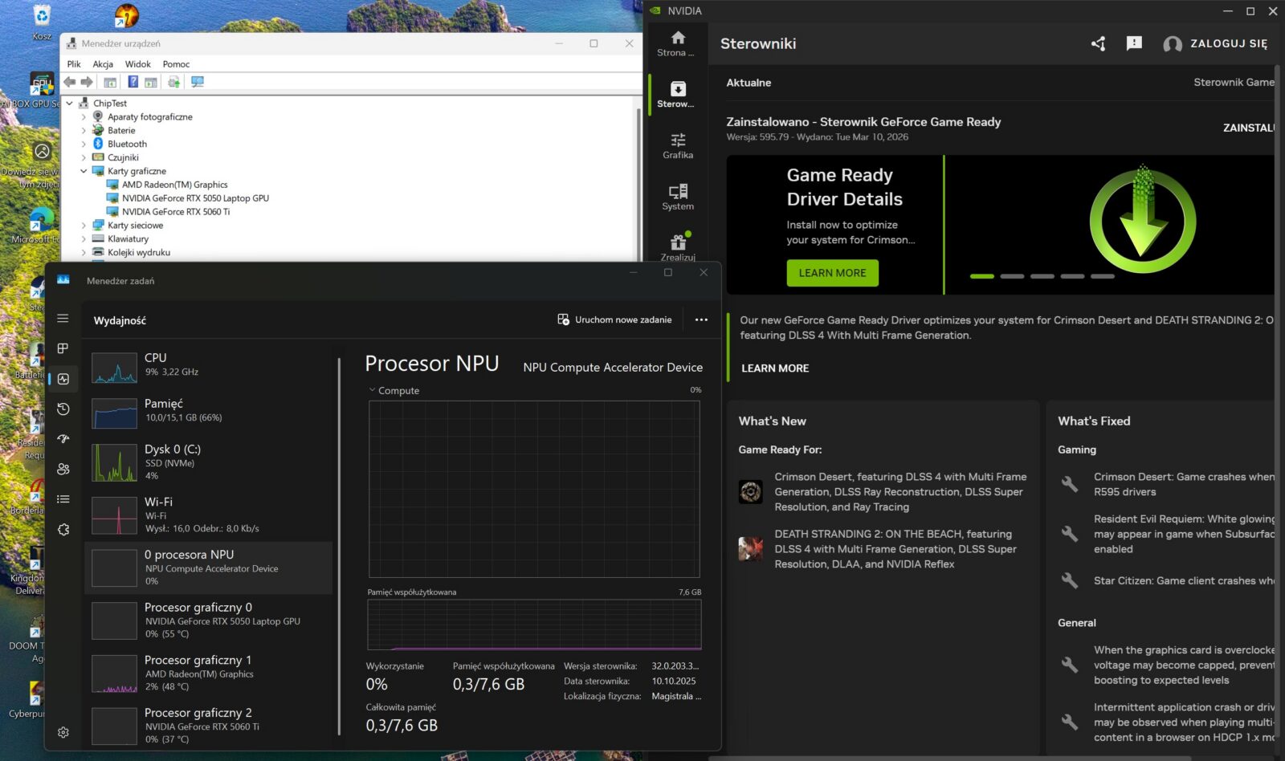This screenshot has height=761, width=1285.
Task: Collapse the Karty graficzne tree node
Action: [x=84, y=171]
